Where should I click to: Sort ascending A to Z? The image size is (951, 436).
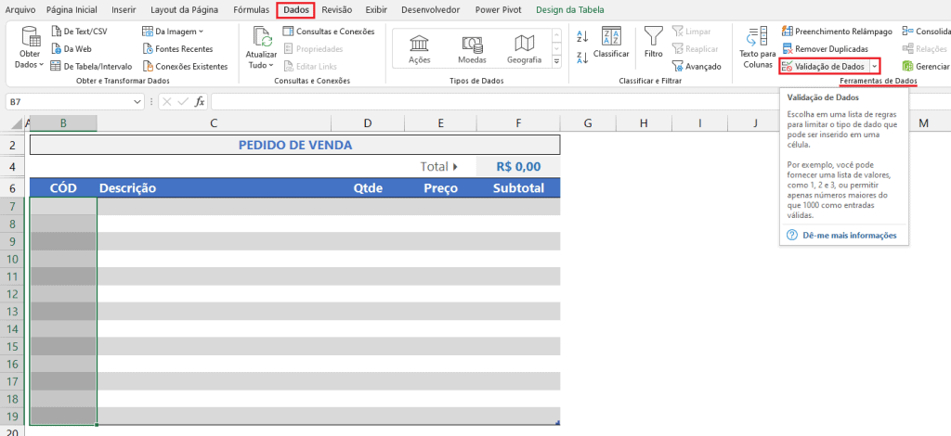pos(582,36)
